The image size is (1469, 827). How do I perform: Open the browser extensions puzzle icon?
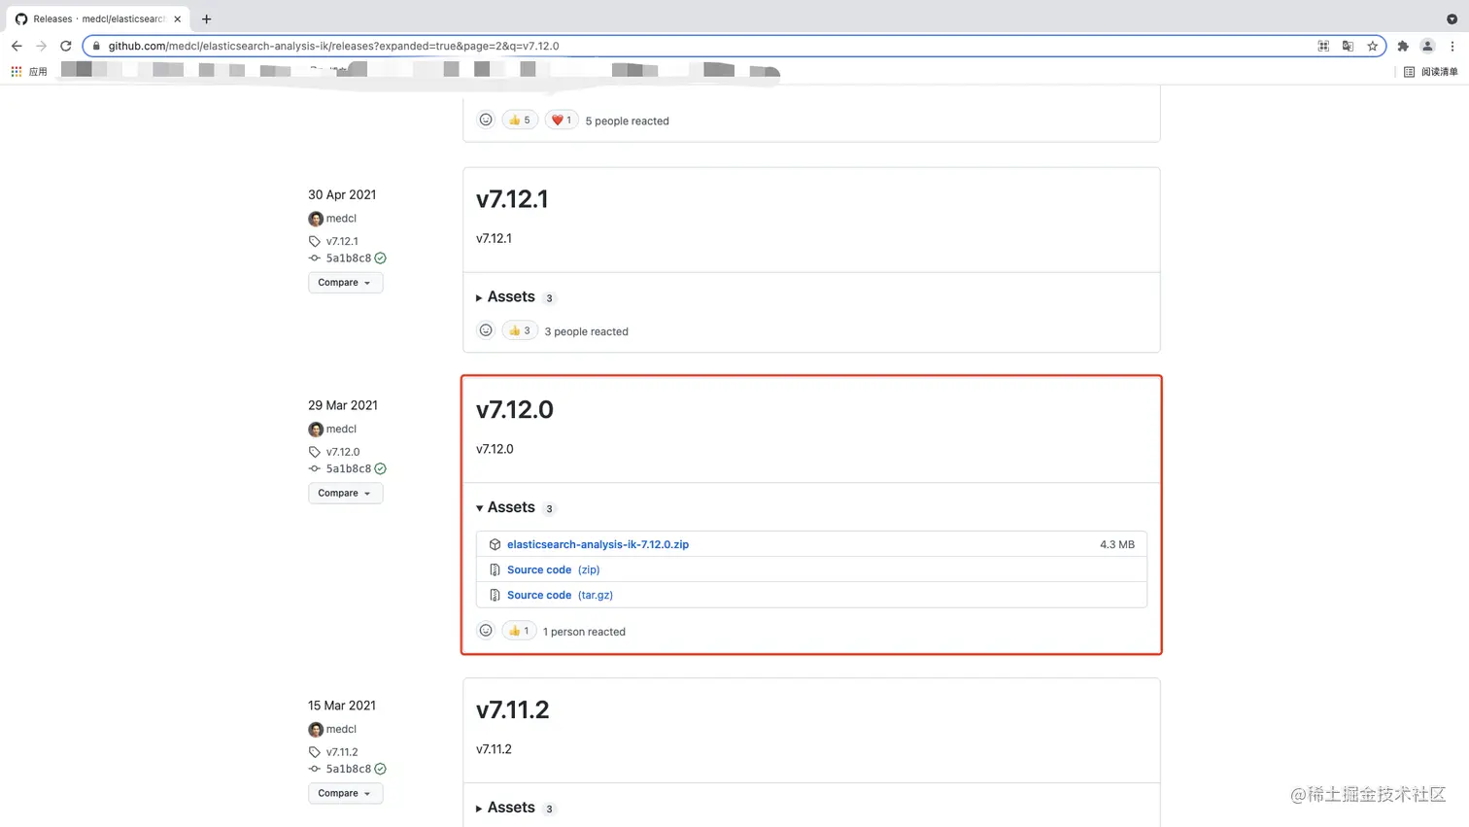[x=1403, y=46]
